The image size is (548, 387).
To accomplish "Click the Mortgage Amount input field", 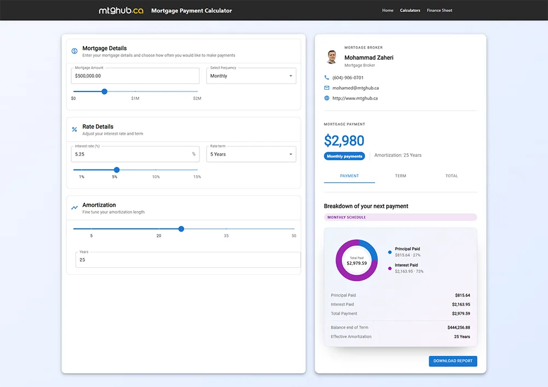I will point(135,76).
